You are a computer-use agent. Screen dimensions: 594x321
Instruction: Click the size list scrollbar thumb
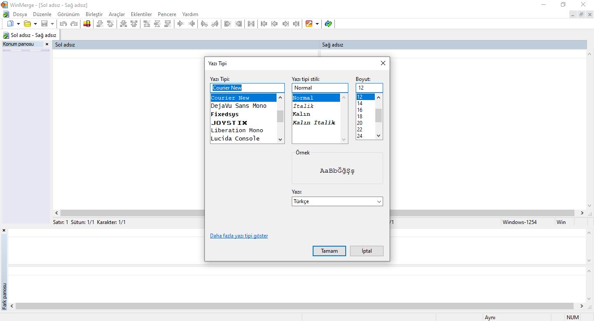(379, 116)
